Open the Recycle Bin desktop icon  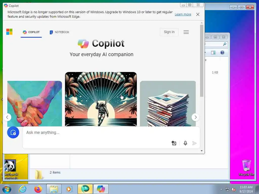point(247,168)
